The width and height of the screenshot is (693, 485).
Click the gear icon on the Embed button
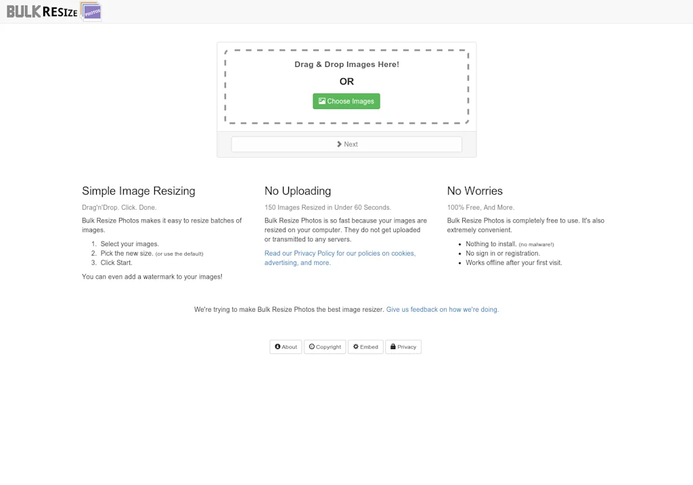(356, 346)
